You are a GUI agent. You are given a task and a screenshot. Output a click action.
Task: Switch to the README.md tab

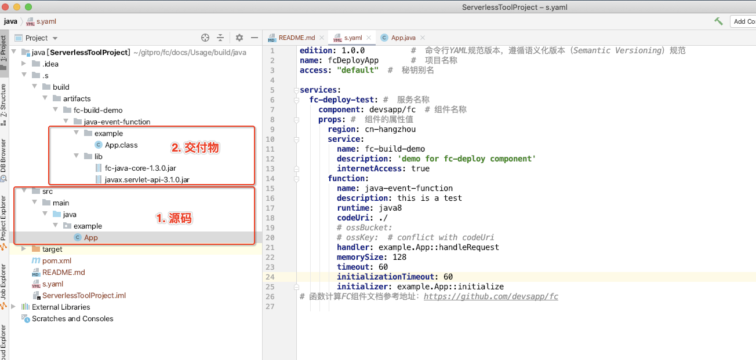click(296, 38)
